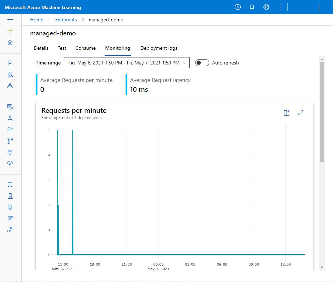
Task: Open the Consume tab
Action: pyautogui.click(x=85, y=48)
